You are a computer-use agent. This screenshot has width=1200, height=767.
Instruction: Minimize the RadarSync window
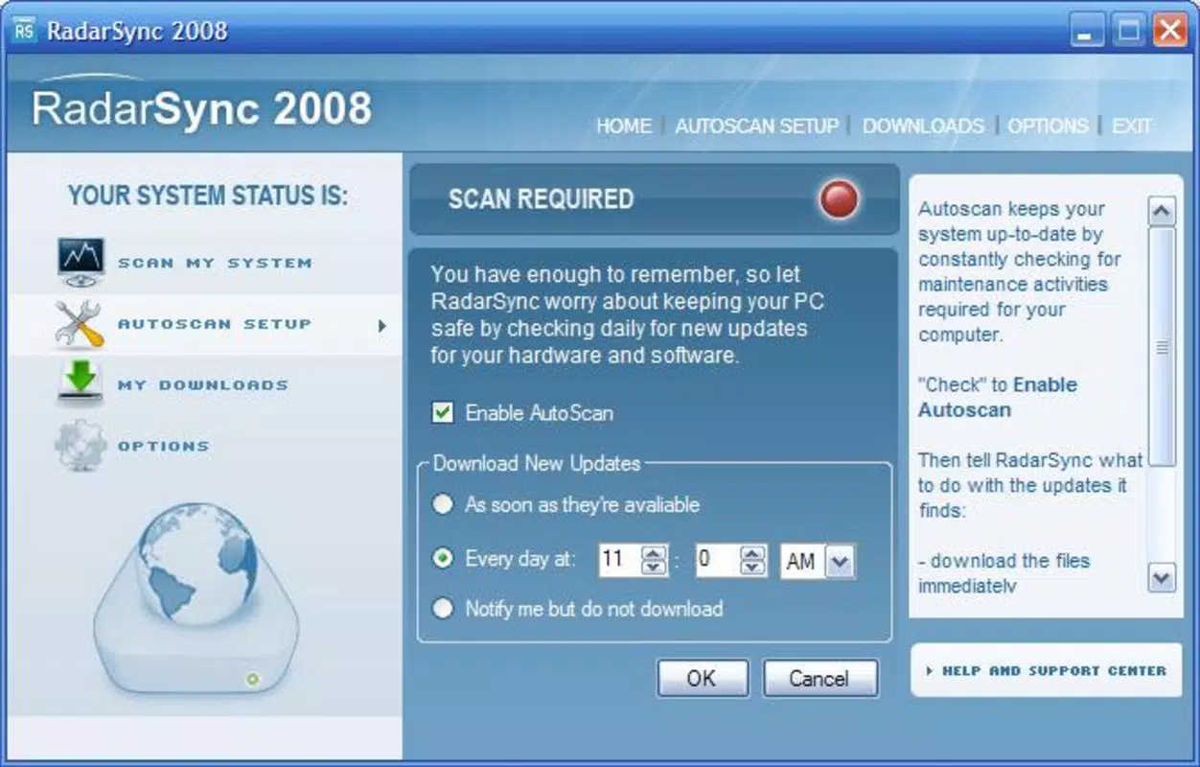[x=1087, y=31]
